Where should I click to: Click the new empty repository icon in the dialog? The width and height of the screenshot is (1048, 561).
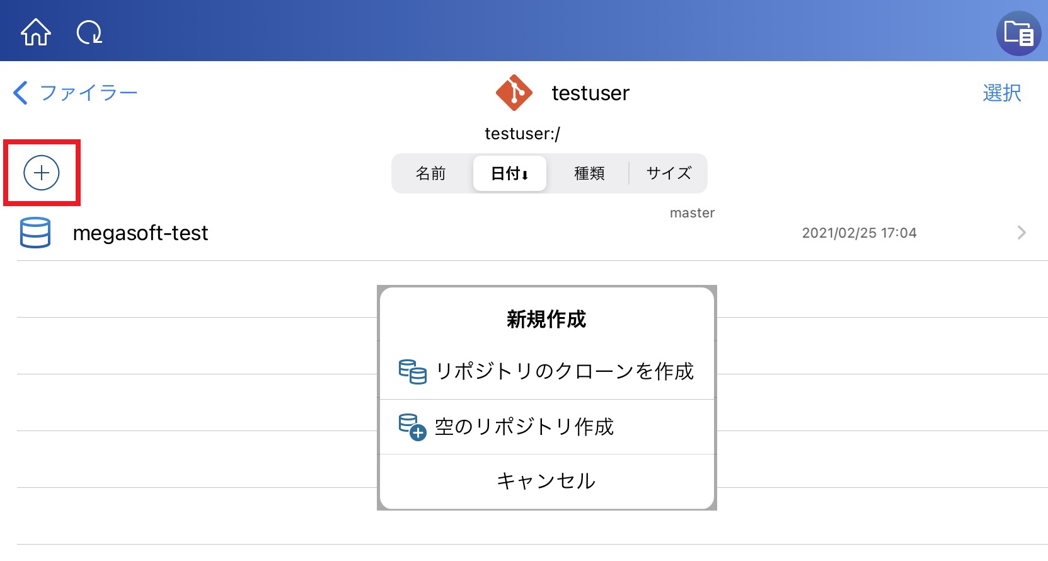coord(411,427)
